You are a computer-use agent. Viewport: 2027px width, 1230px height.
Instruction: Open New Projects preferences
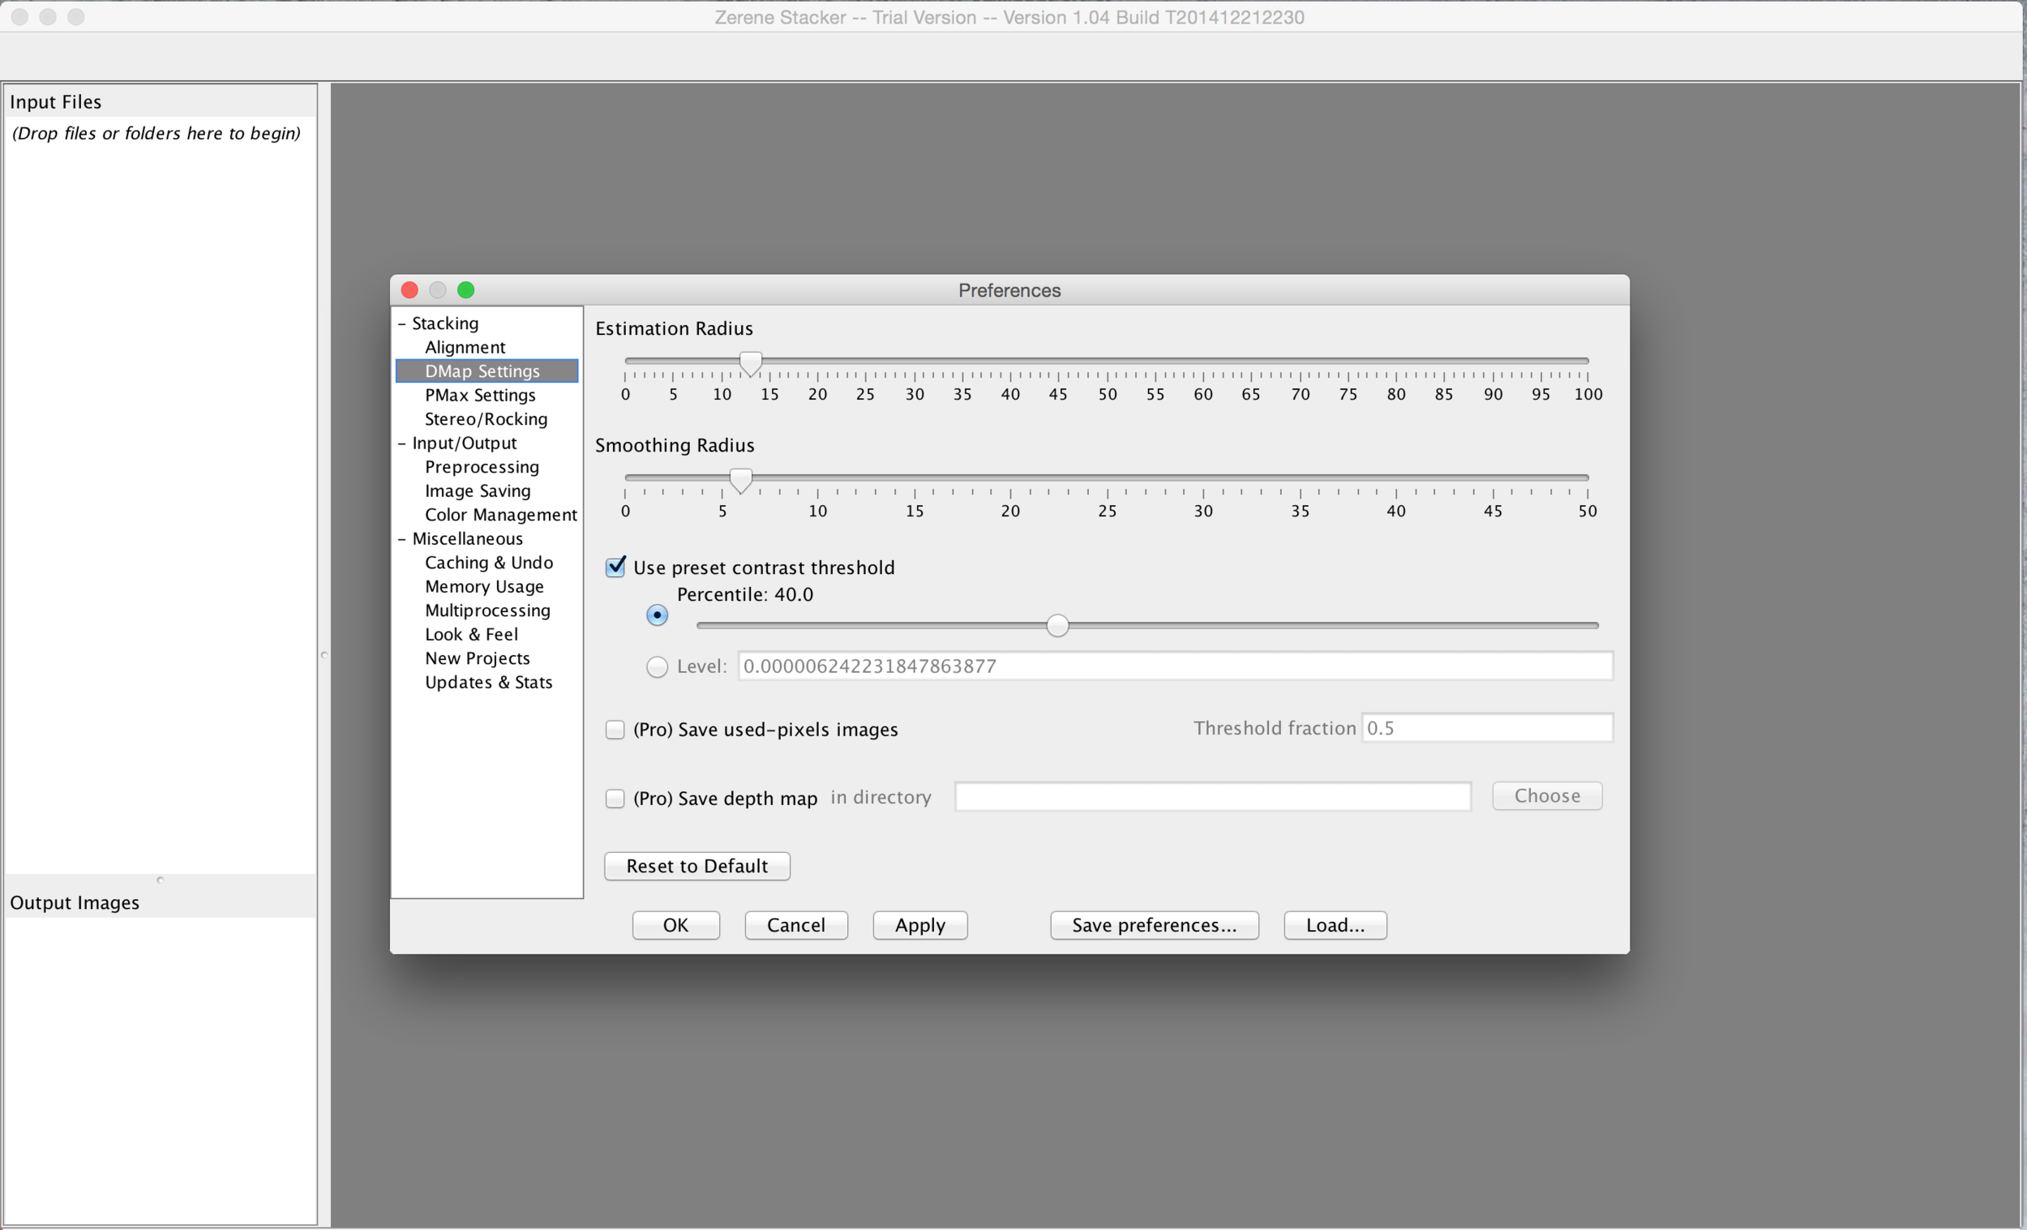click(x=477, y=658)
